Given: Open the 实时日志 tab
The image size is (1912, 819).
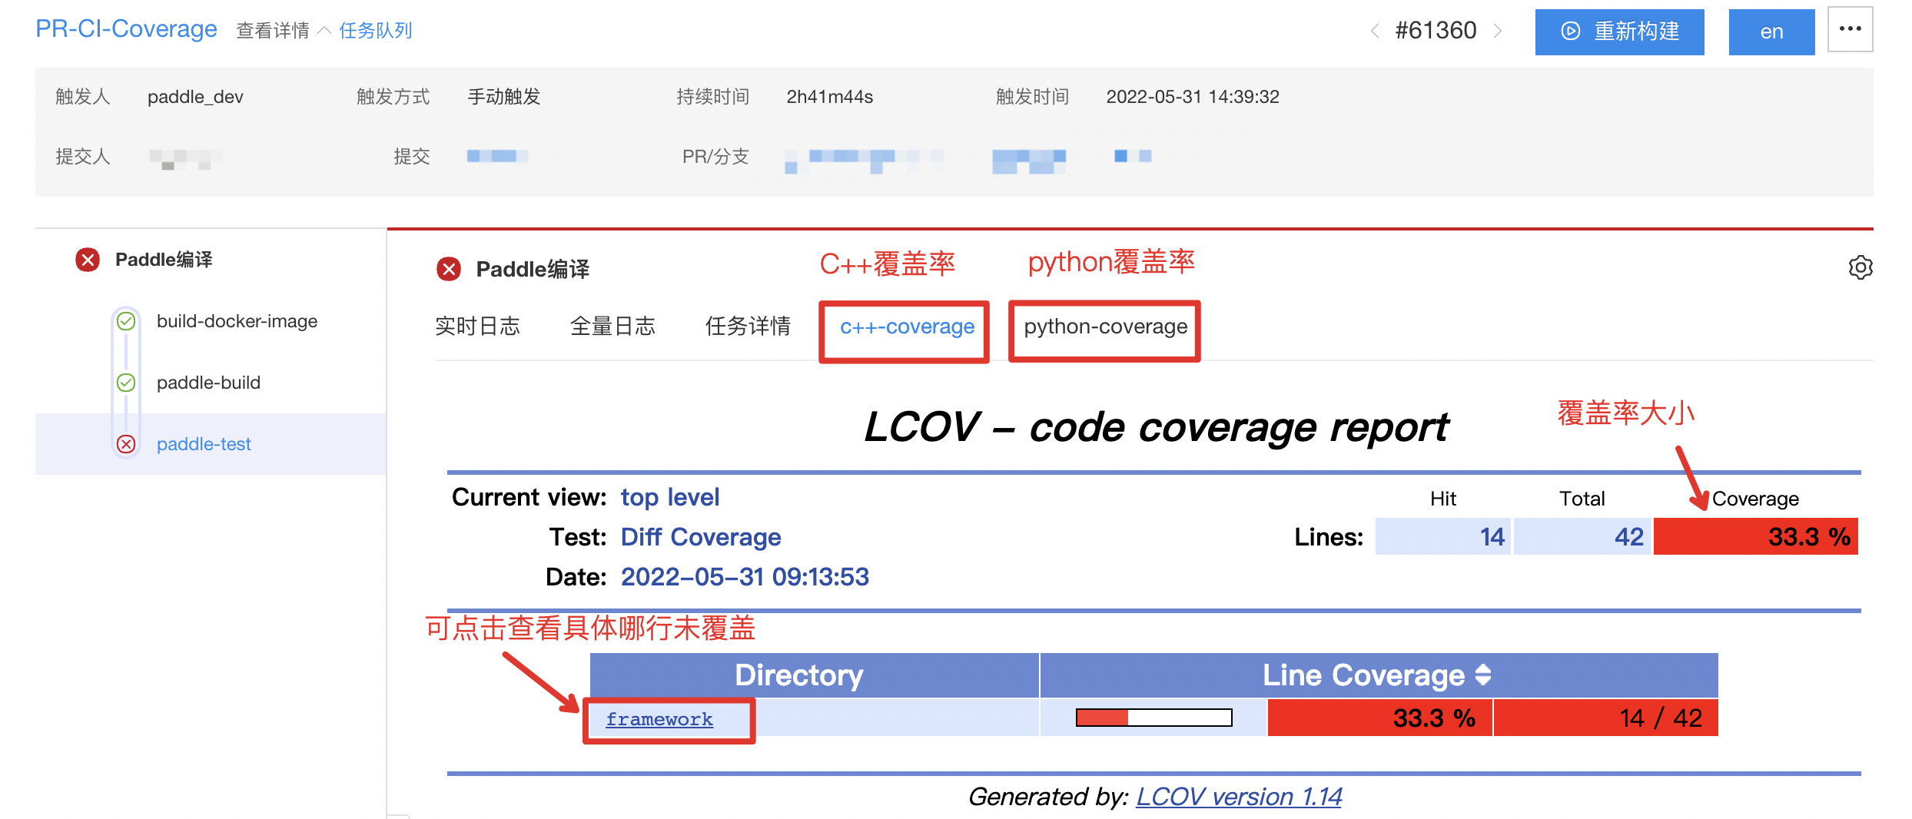Looking at the screenshot, I should (478, 327).
